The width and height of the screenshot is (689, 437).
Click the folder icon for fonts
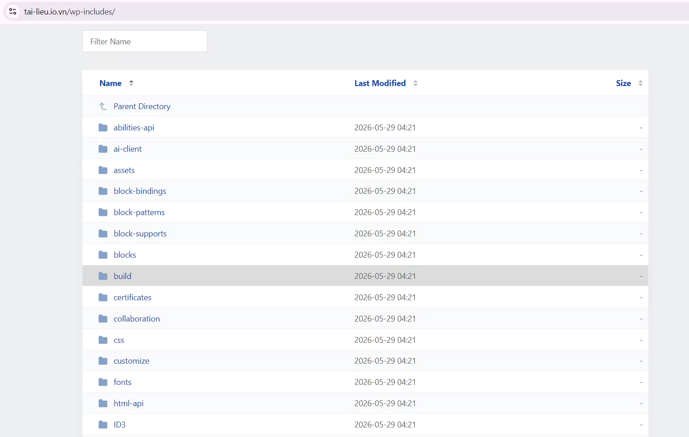[x=103, y=382]
